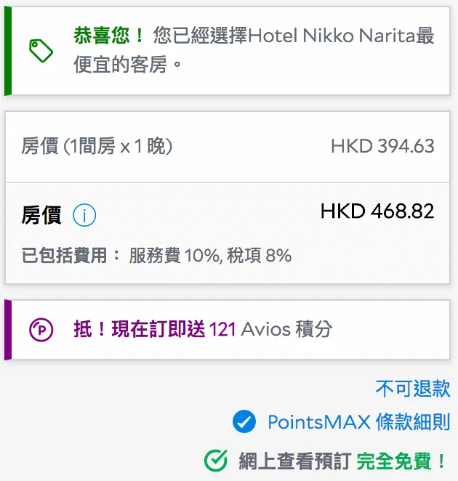Open the 不可退款 policy link
The image size is (458, 481).
413,388
